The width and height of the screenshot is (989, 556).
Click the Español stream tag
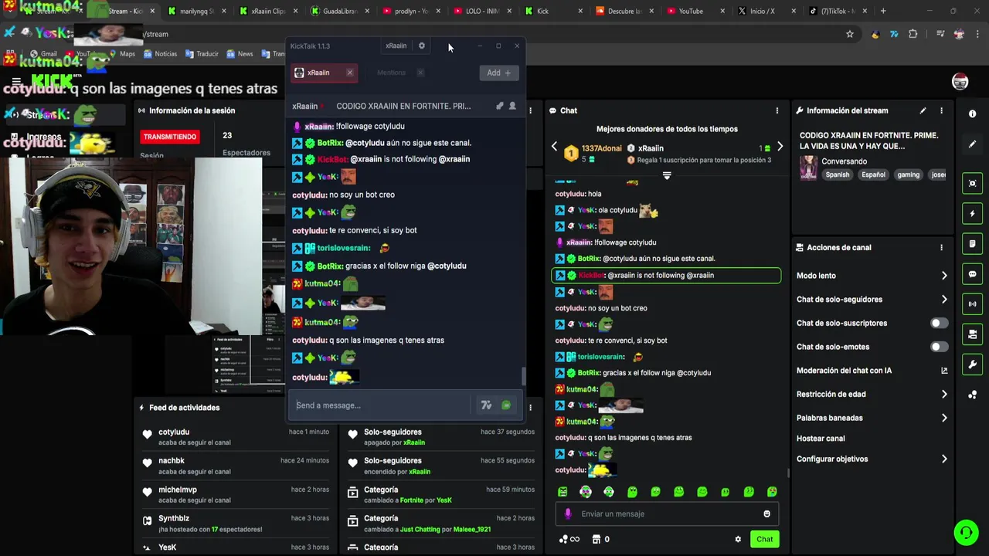click(x=874, y=175)
